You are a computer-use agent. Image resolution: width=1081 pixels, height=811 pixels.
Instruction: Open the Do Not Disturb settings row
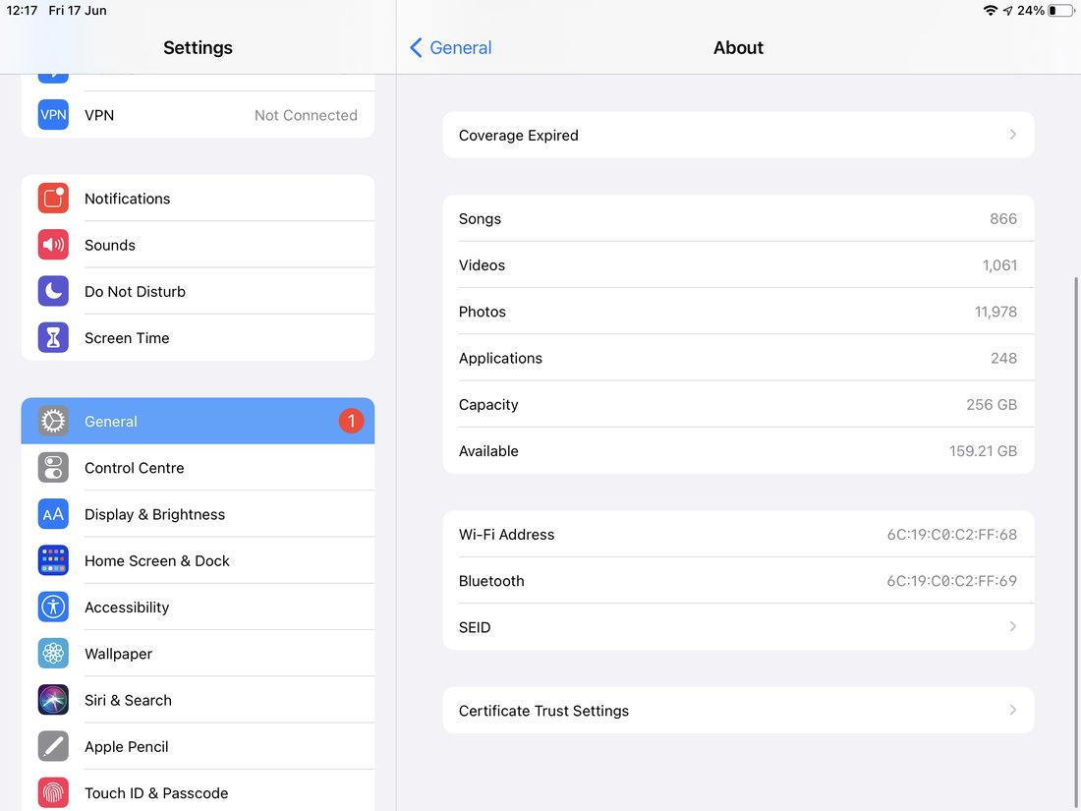pos(198,291)
